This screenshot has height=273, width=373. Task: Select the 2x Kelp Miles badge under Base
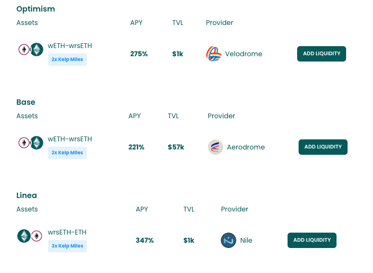67,152
